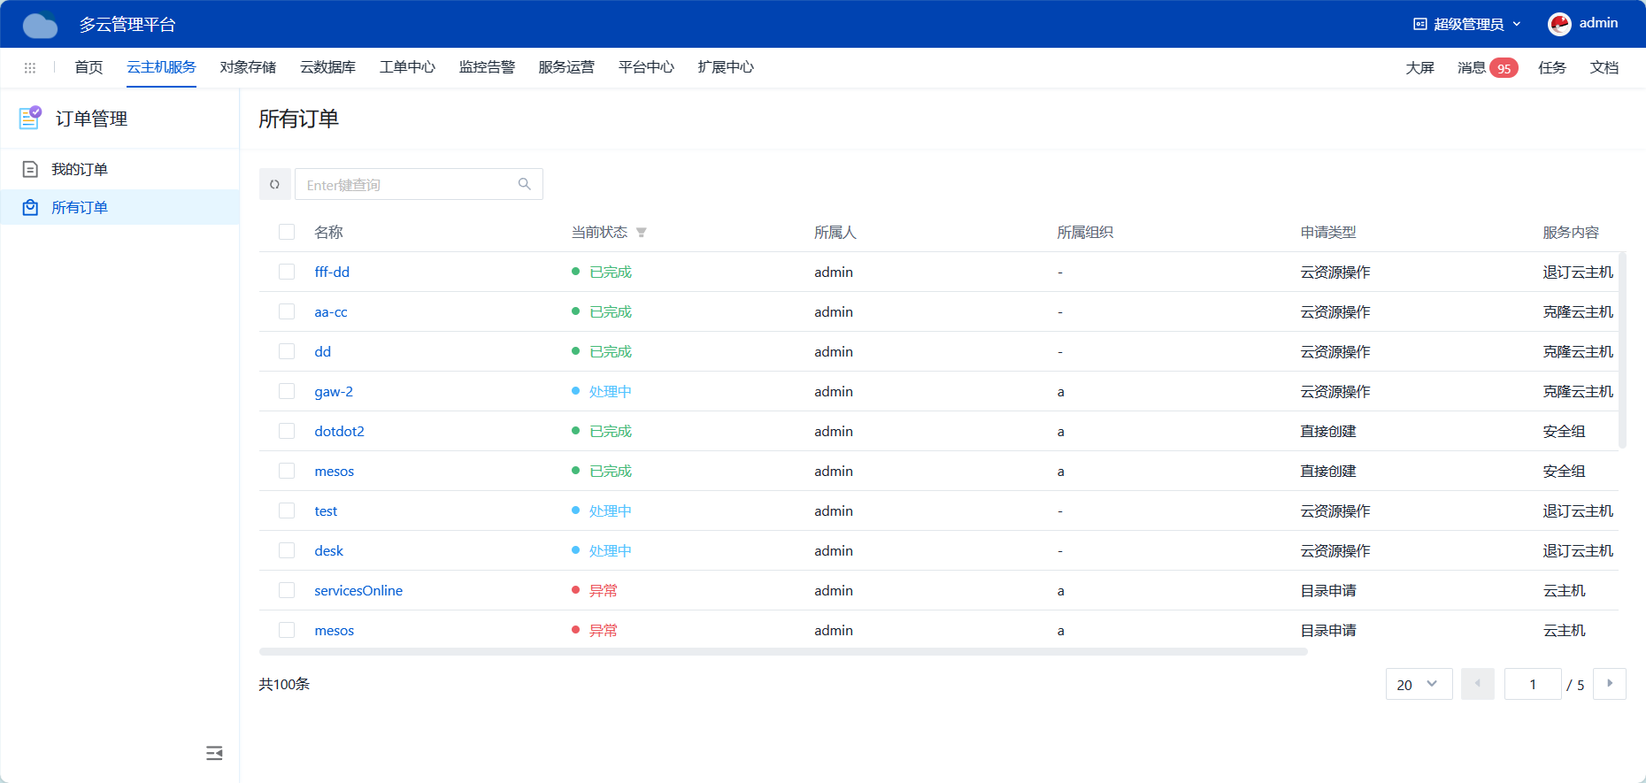This screenshot has height=783, width=1646.
Task: Open the 大屏 link
Action: (x=1419, y=68)
